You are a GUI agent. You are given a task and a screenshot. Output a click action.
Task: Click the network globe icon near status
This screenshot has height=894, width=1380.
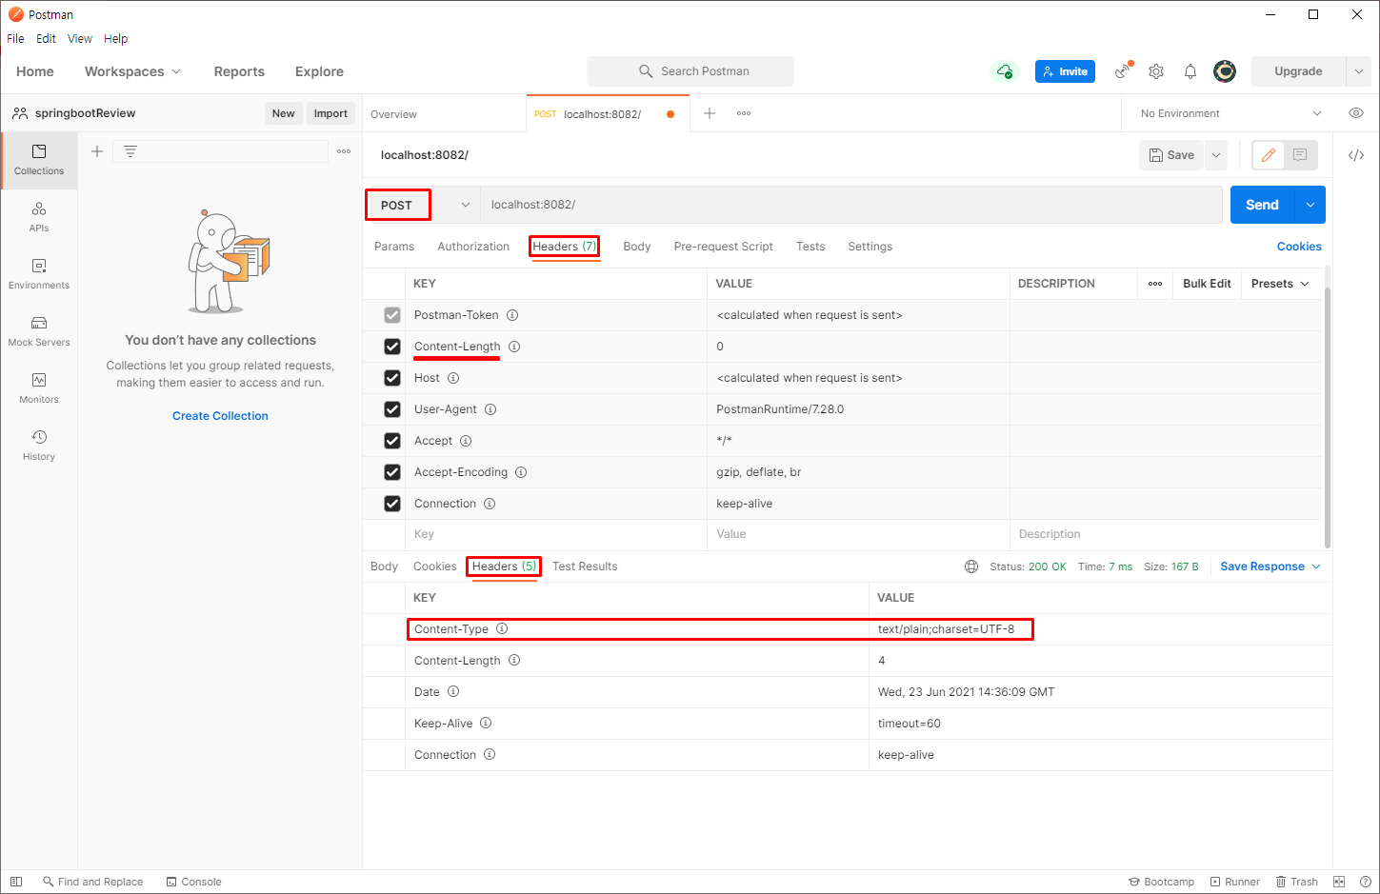coord(971,566)
